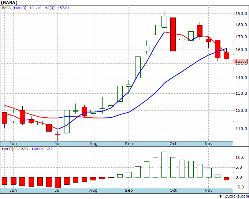Select Nov on the MACD panel month axis
This screenshot has width=249, height=199.
pyautogui.click(x=208, y=190)
